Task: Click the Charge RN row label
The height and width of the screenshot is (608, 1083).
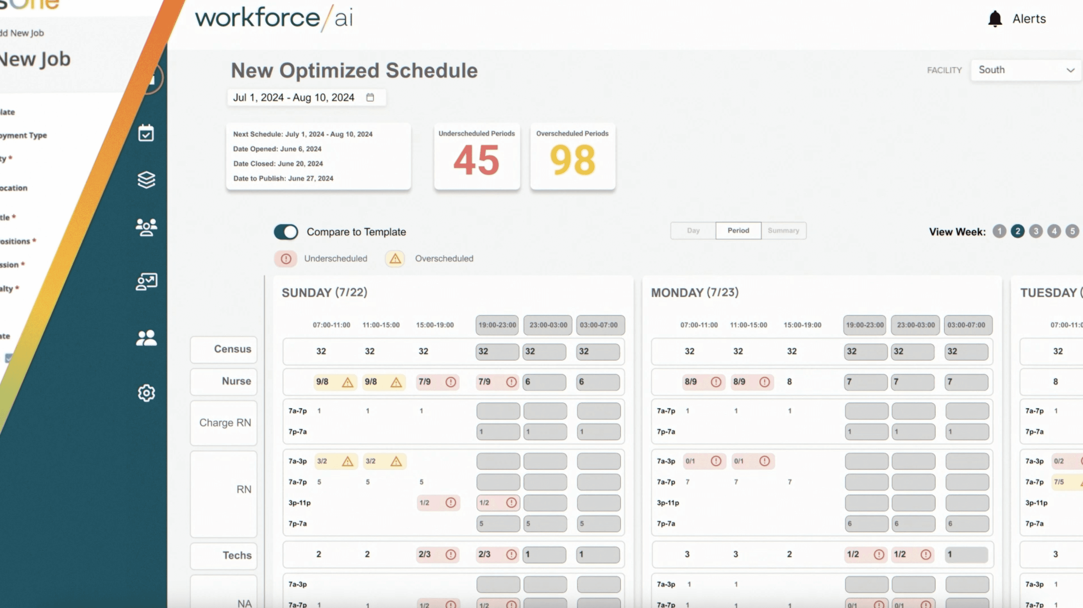Action: click(x=224, y=423)
